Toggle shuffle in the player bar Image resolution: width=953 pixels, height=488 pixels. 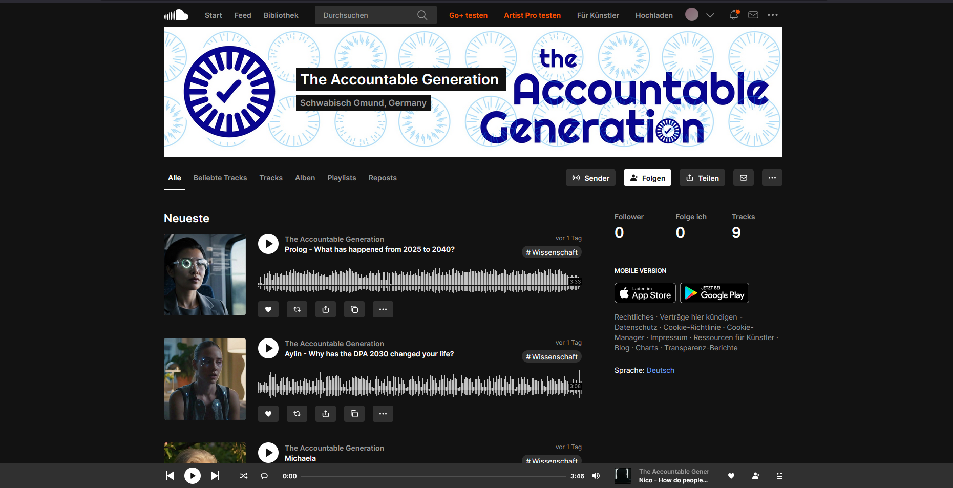pos(244,476)
